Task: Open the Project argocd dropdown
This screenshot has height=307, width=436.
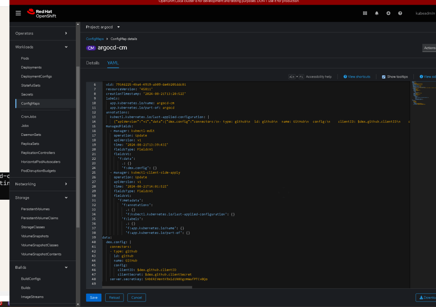Action: [x=103, y=27]
